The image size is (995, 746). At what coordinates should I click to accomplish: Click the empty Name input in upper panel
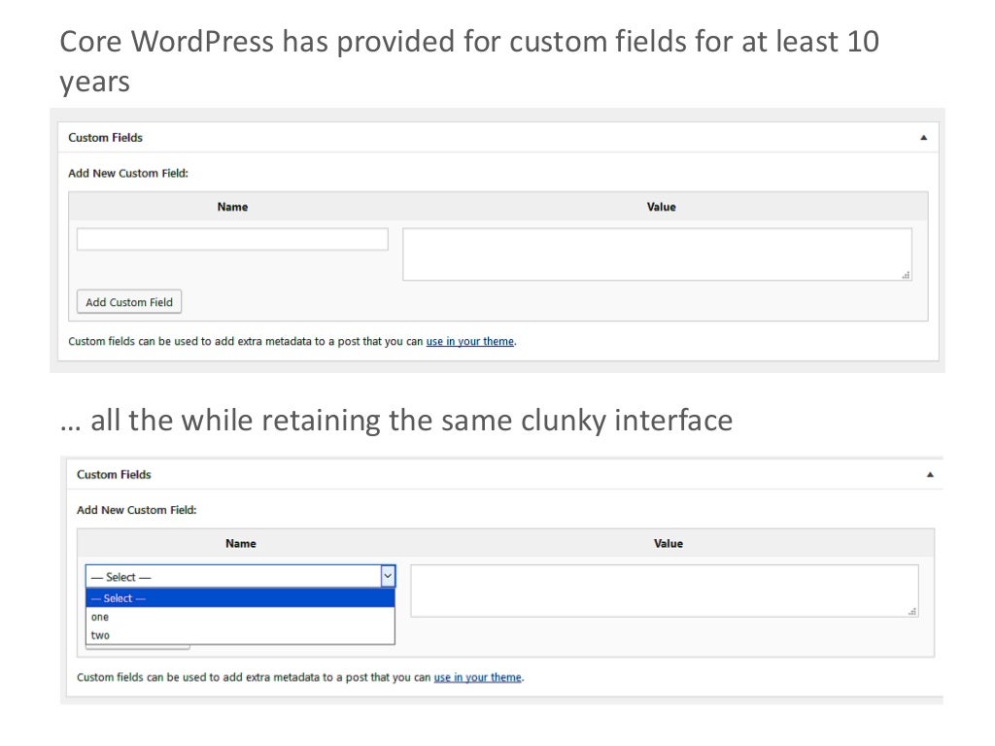(232, 239)
